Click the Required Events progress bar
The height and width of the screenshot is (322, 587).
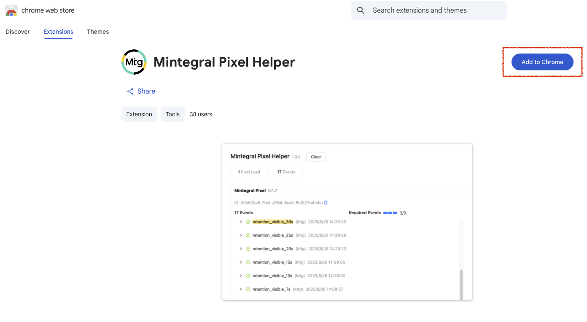tap(390, 213)
